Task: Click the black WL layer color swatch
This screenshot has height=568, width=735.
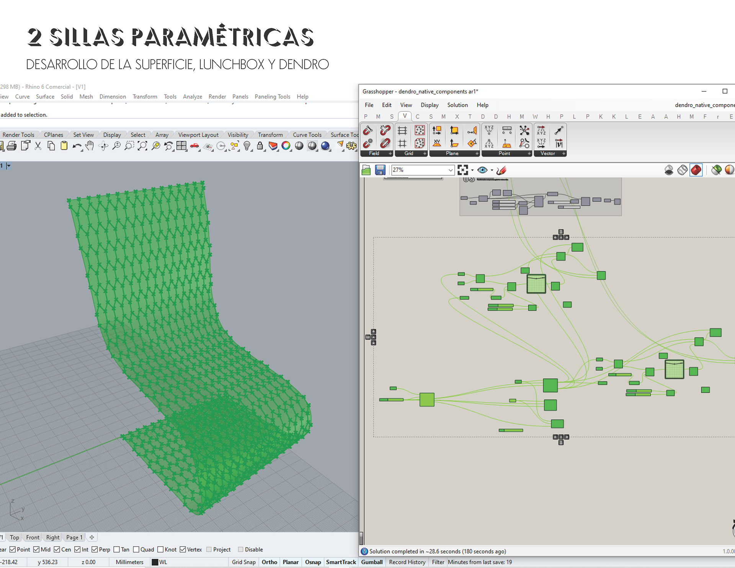Action: click(x=155, y=562)
